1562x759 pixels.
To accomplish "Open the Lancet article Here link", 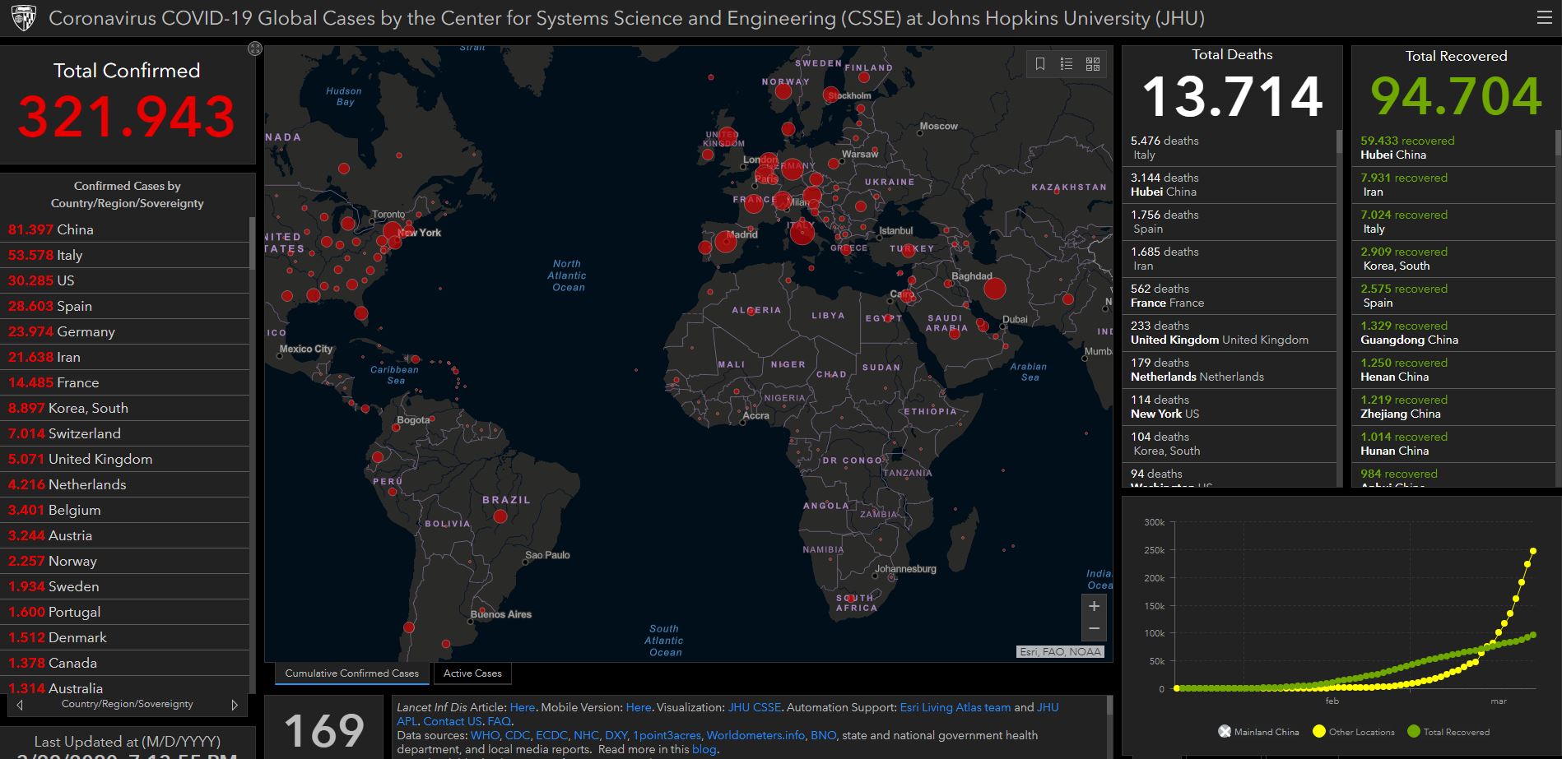I will [522, 707].
